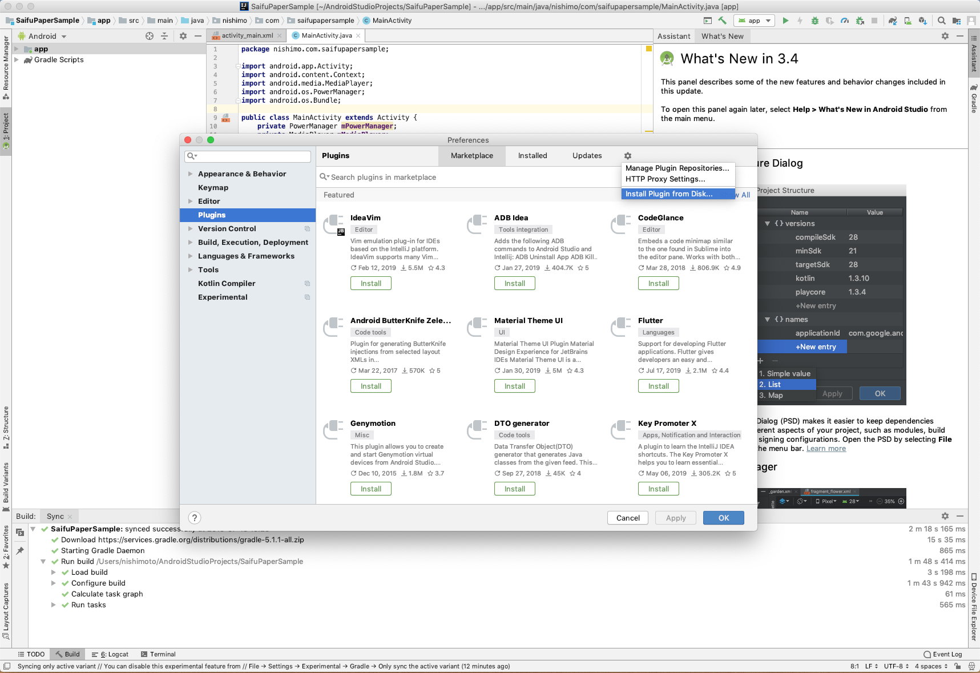The height and width of the screenshot is (673, 980).
Task: Install the Material Theme UI plugin
Action: pos(515,386)
